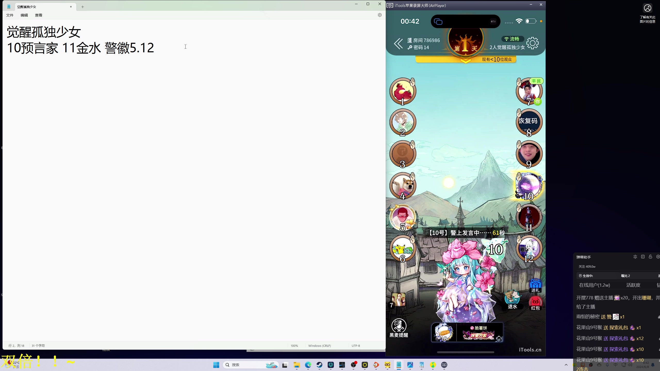The image size is (660, 371).
Task: Select player 2 avatar
Action: 403,122
